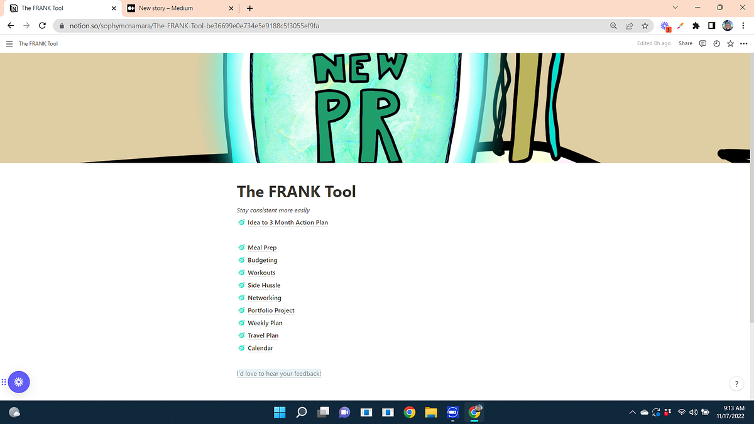Click the eyedropper extension in Chrome toolbar
Viewport: 754px width, 424px height.
[679, 26]
